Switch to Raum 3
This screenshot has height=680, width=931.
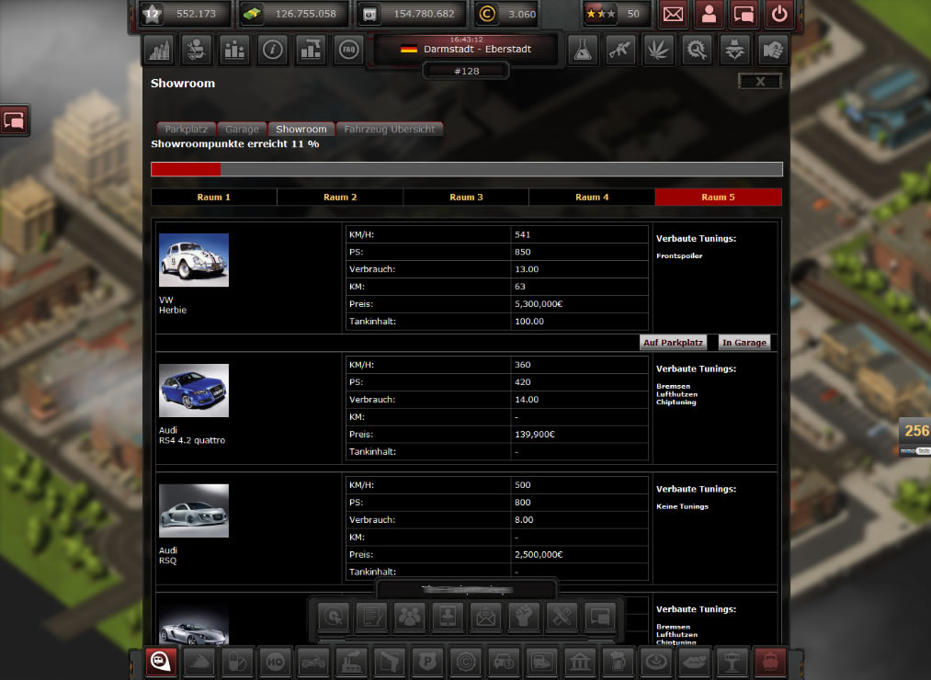[x=465, y=197]
